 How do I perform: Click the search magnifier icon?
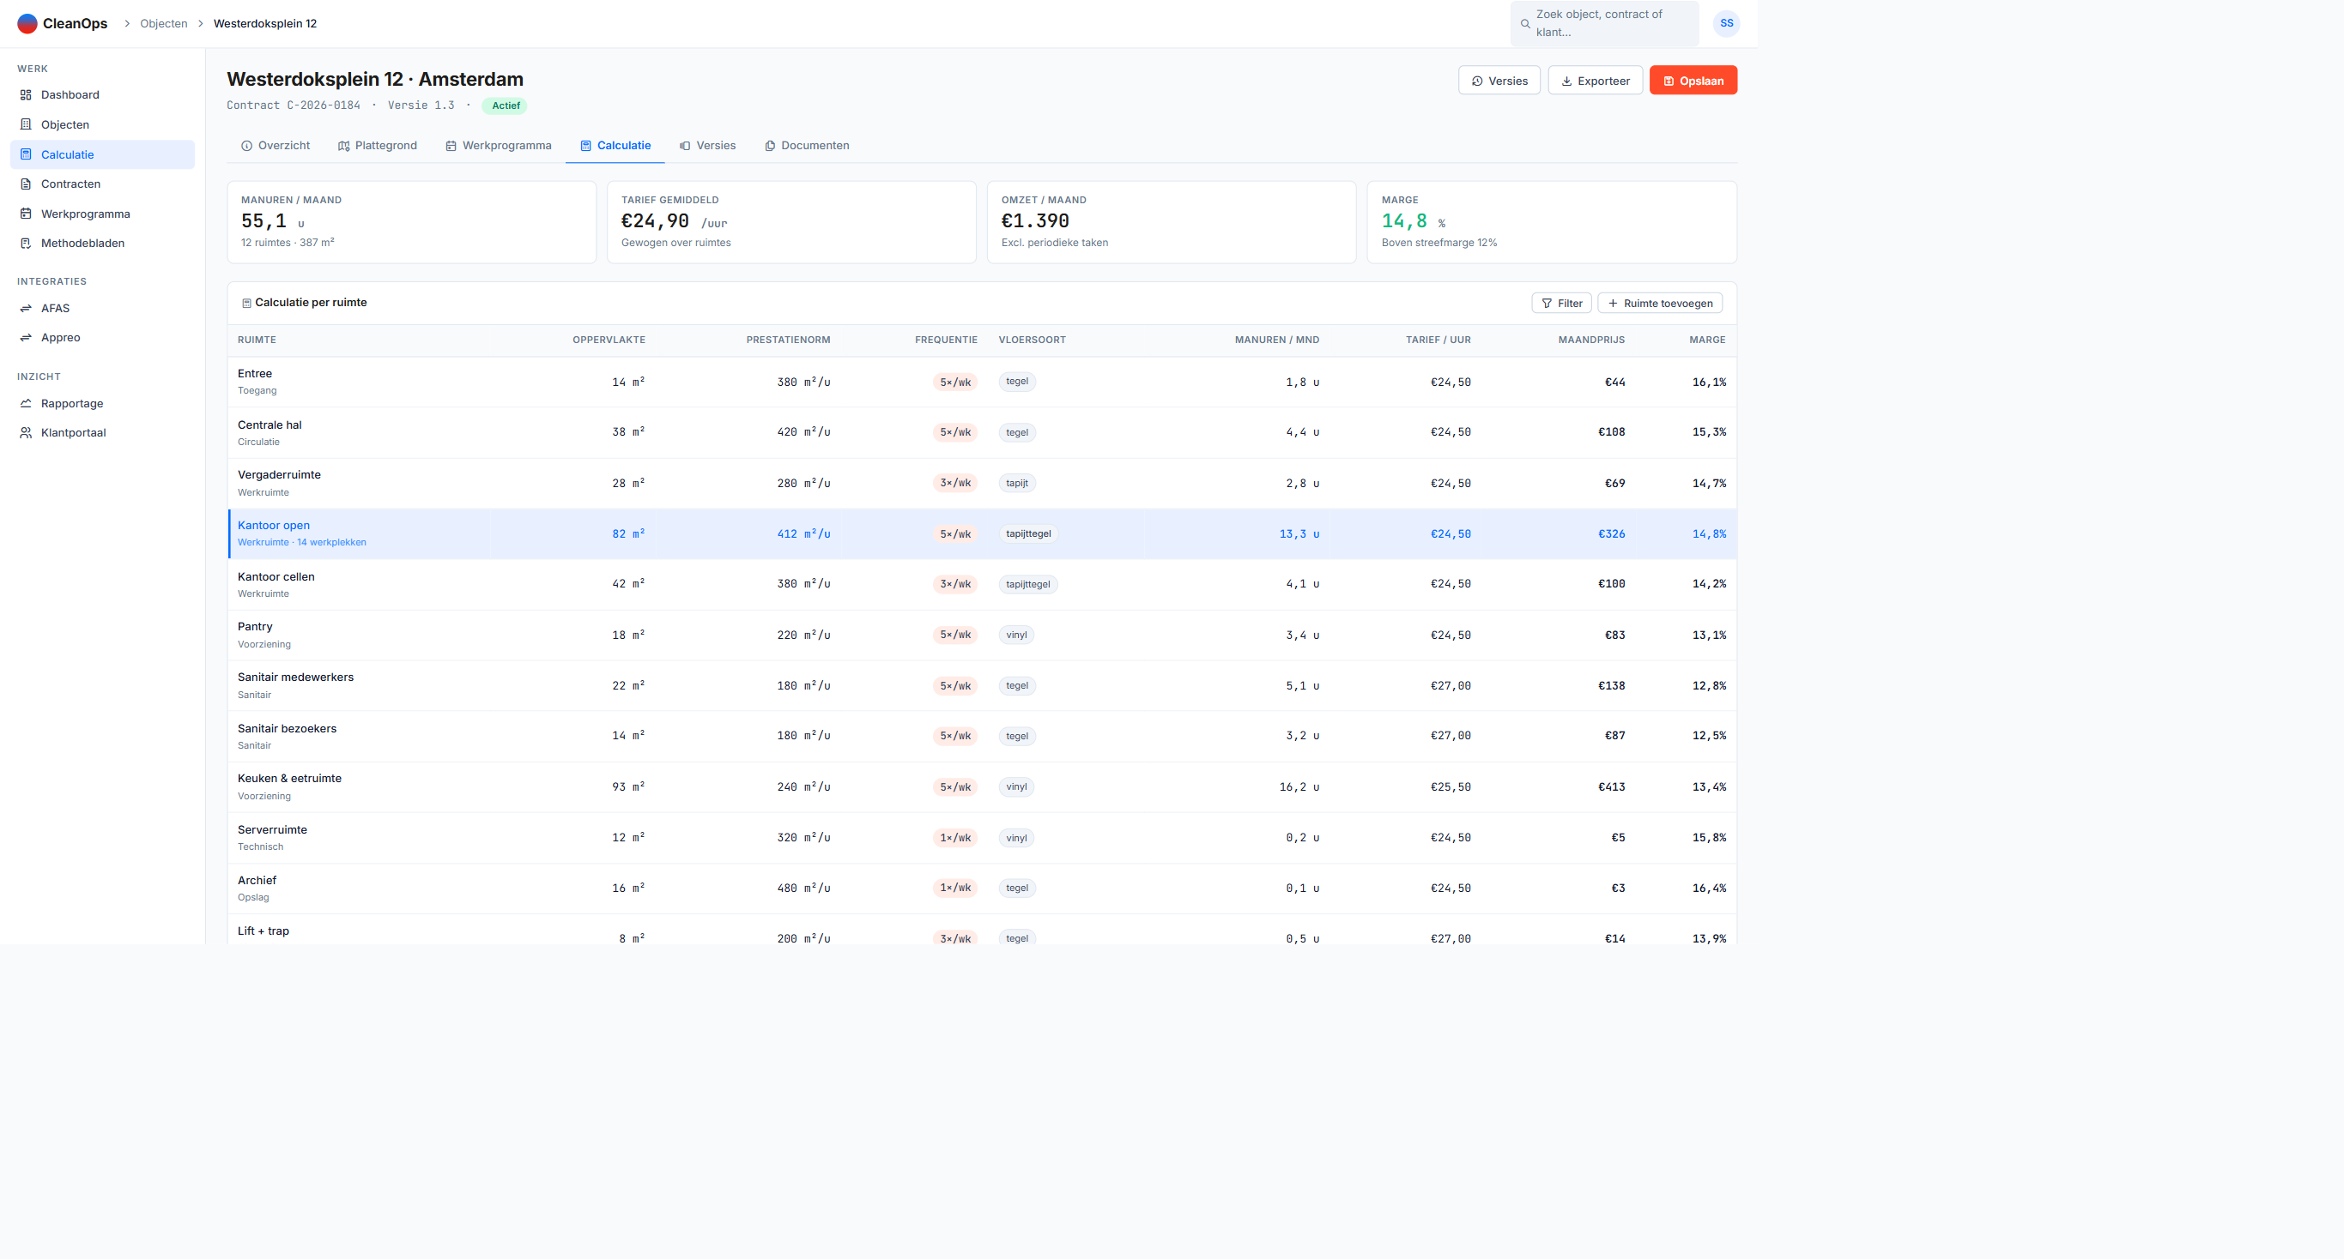coord(1525,24)
